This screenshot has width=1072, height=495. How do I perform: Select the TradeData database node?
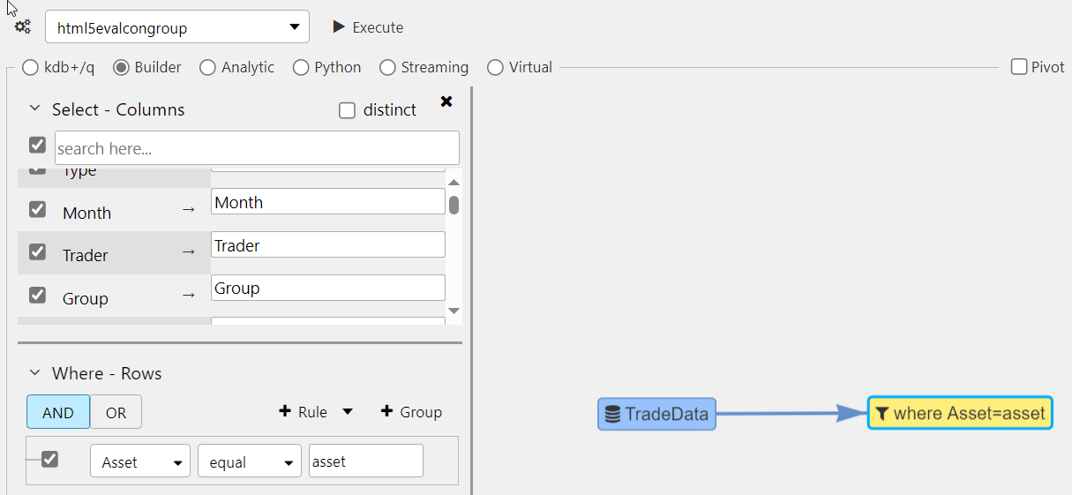point(656,414)
